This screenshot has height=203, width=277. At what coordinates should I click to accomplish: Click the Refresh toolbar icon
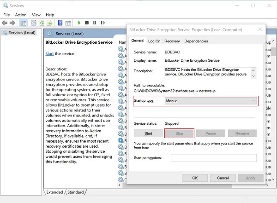pos(42,23)
